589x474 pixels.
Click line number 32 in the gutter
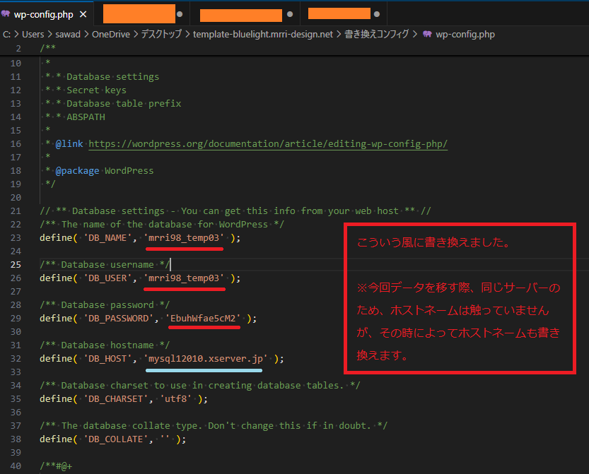pyautogui.click(x=16, y=358)
